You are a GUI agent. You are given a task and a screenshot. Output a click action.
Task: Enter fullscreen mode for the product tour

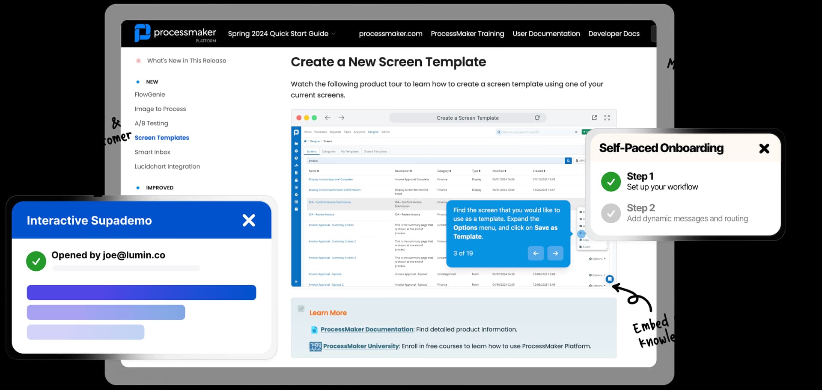coord(607,118)
